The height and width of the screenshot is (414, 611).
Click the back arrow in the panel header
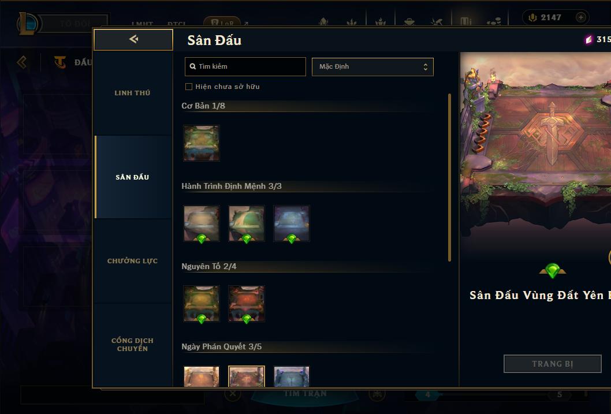133,39
